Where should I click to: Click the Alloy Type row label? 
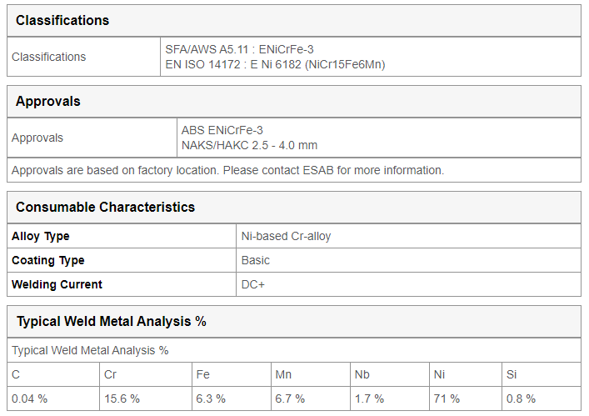coord(41,236)
